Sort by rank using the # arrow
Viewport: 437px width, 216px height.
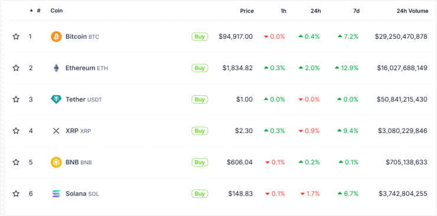(x=35, y=11)
